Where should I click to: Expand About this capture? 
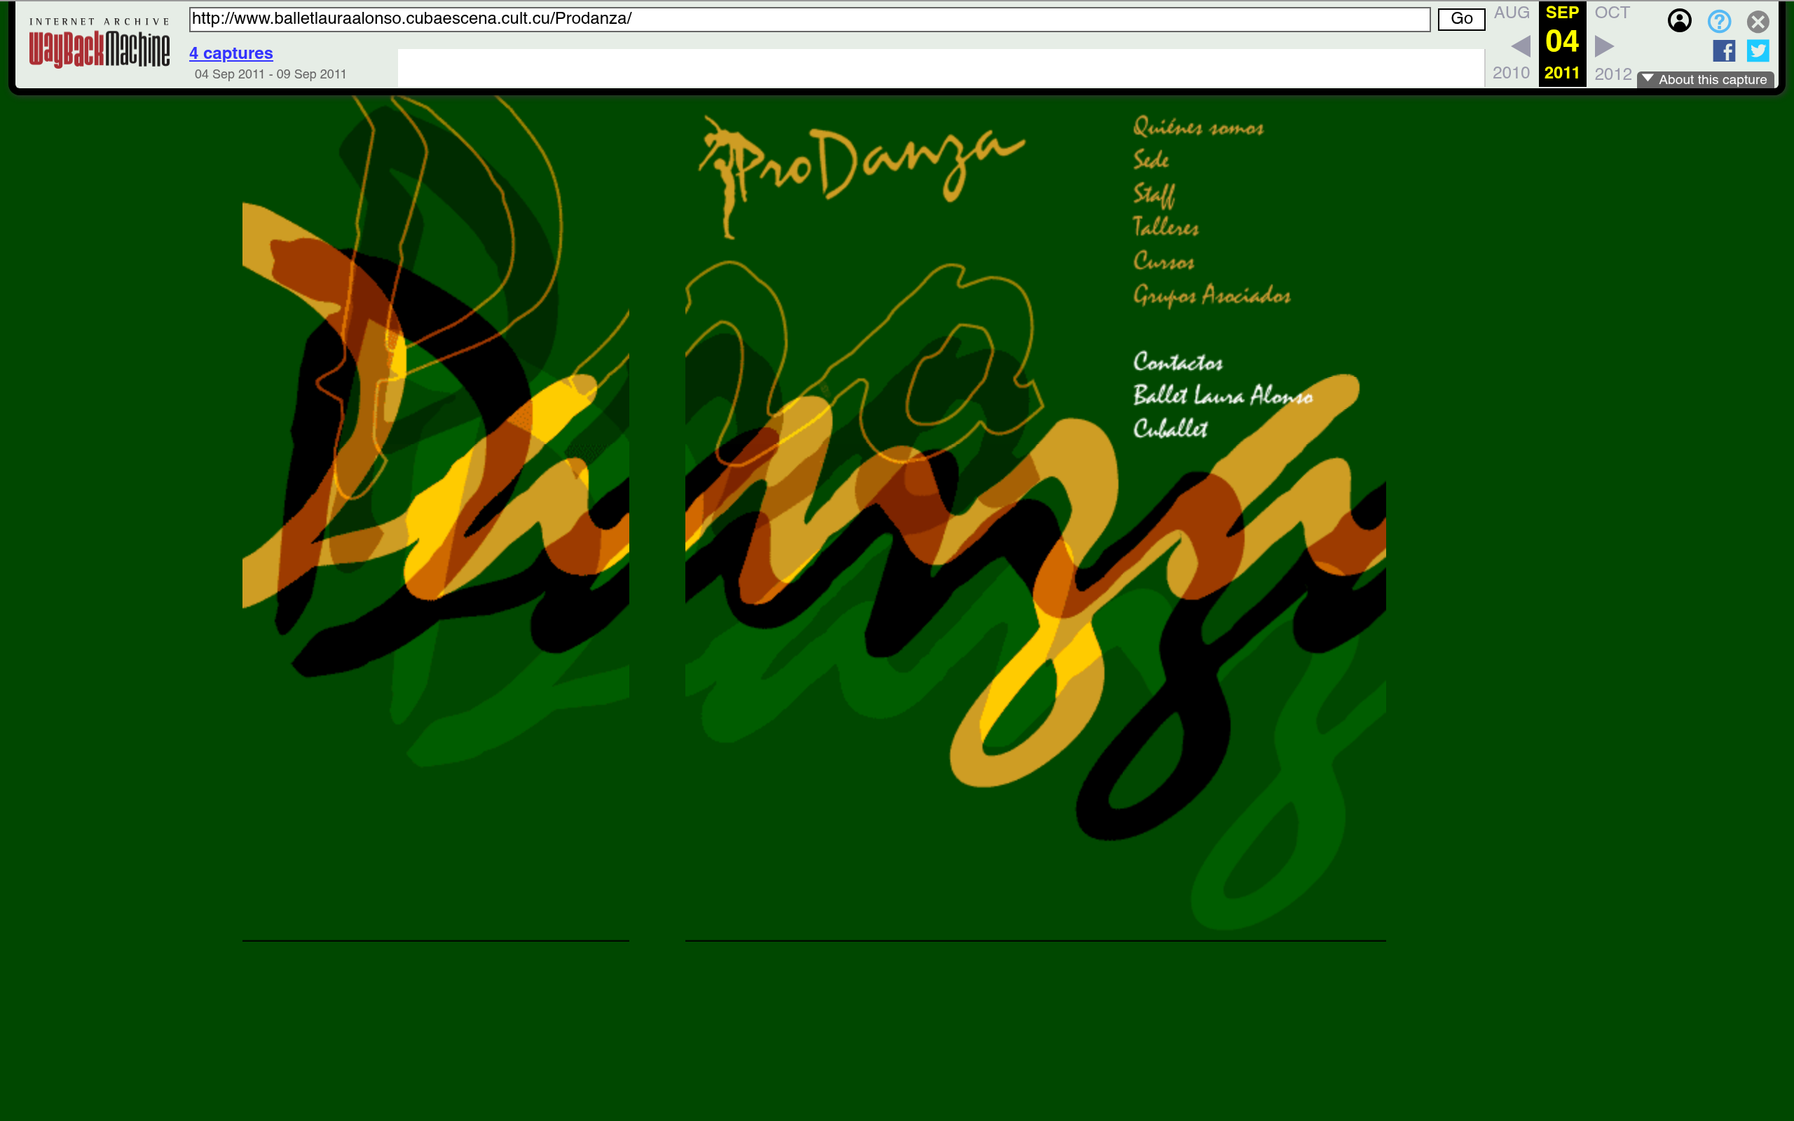click(x=1705, y=79)
